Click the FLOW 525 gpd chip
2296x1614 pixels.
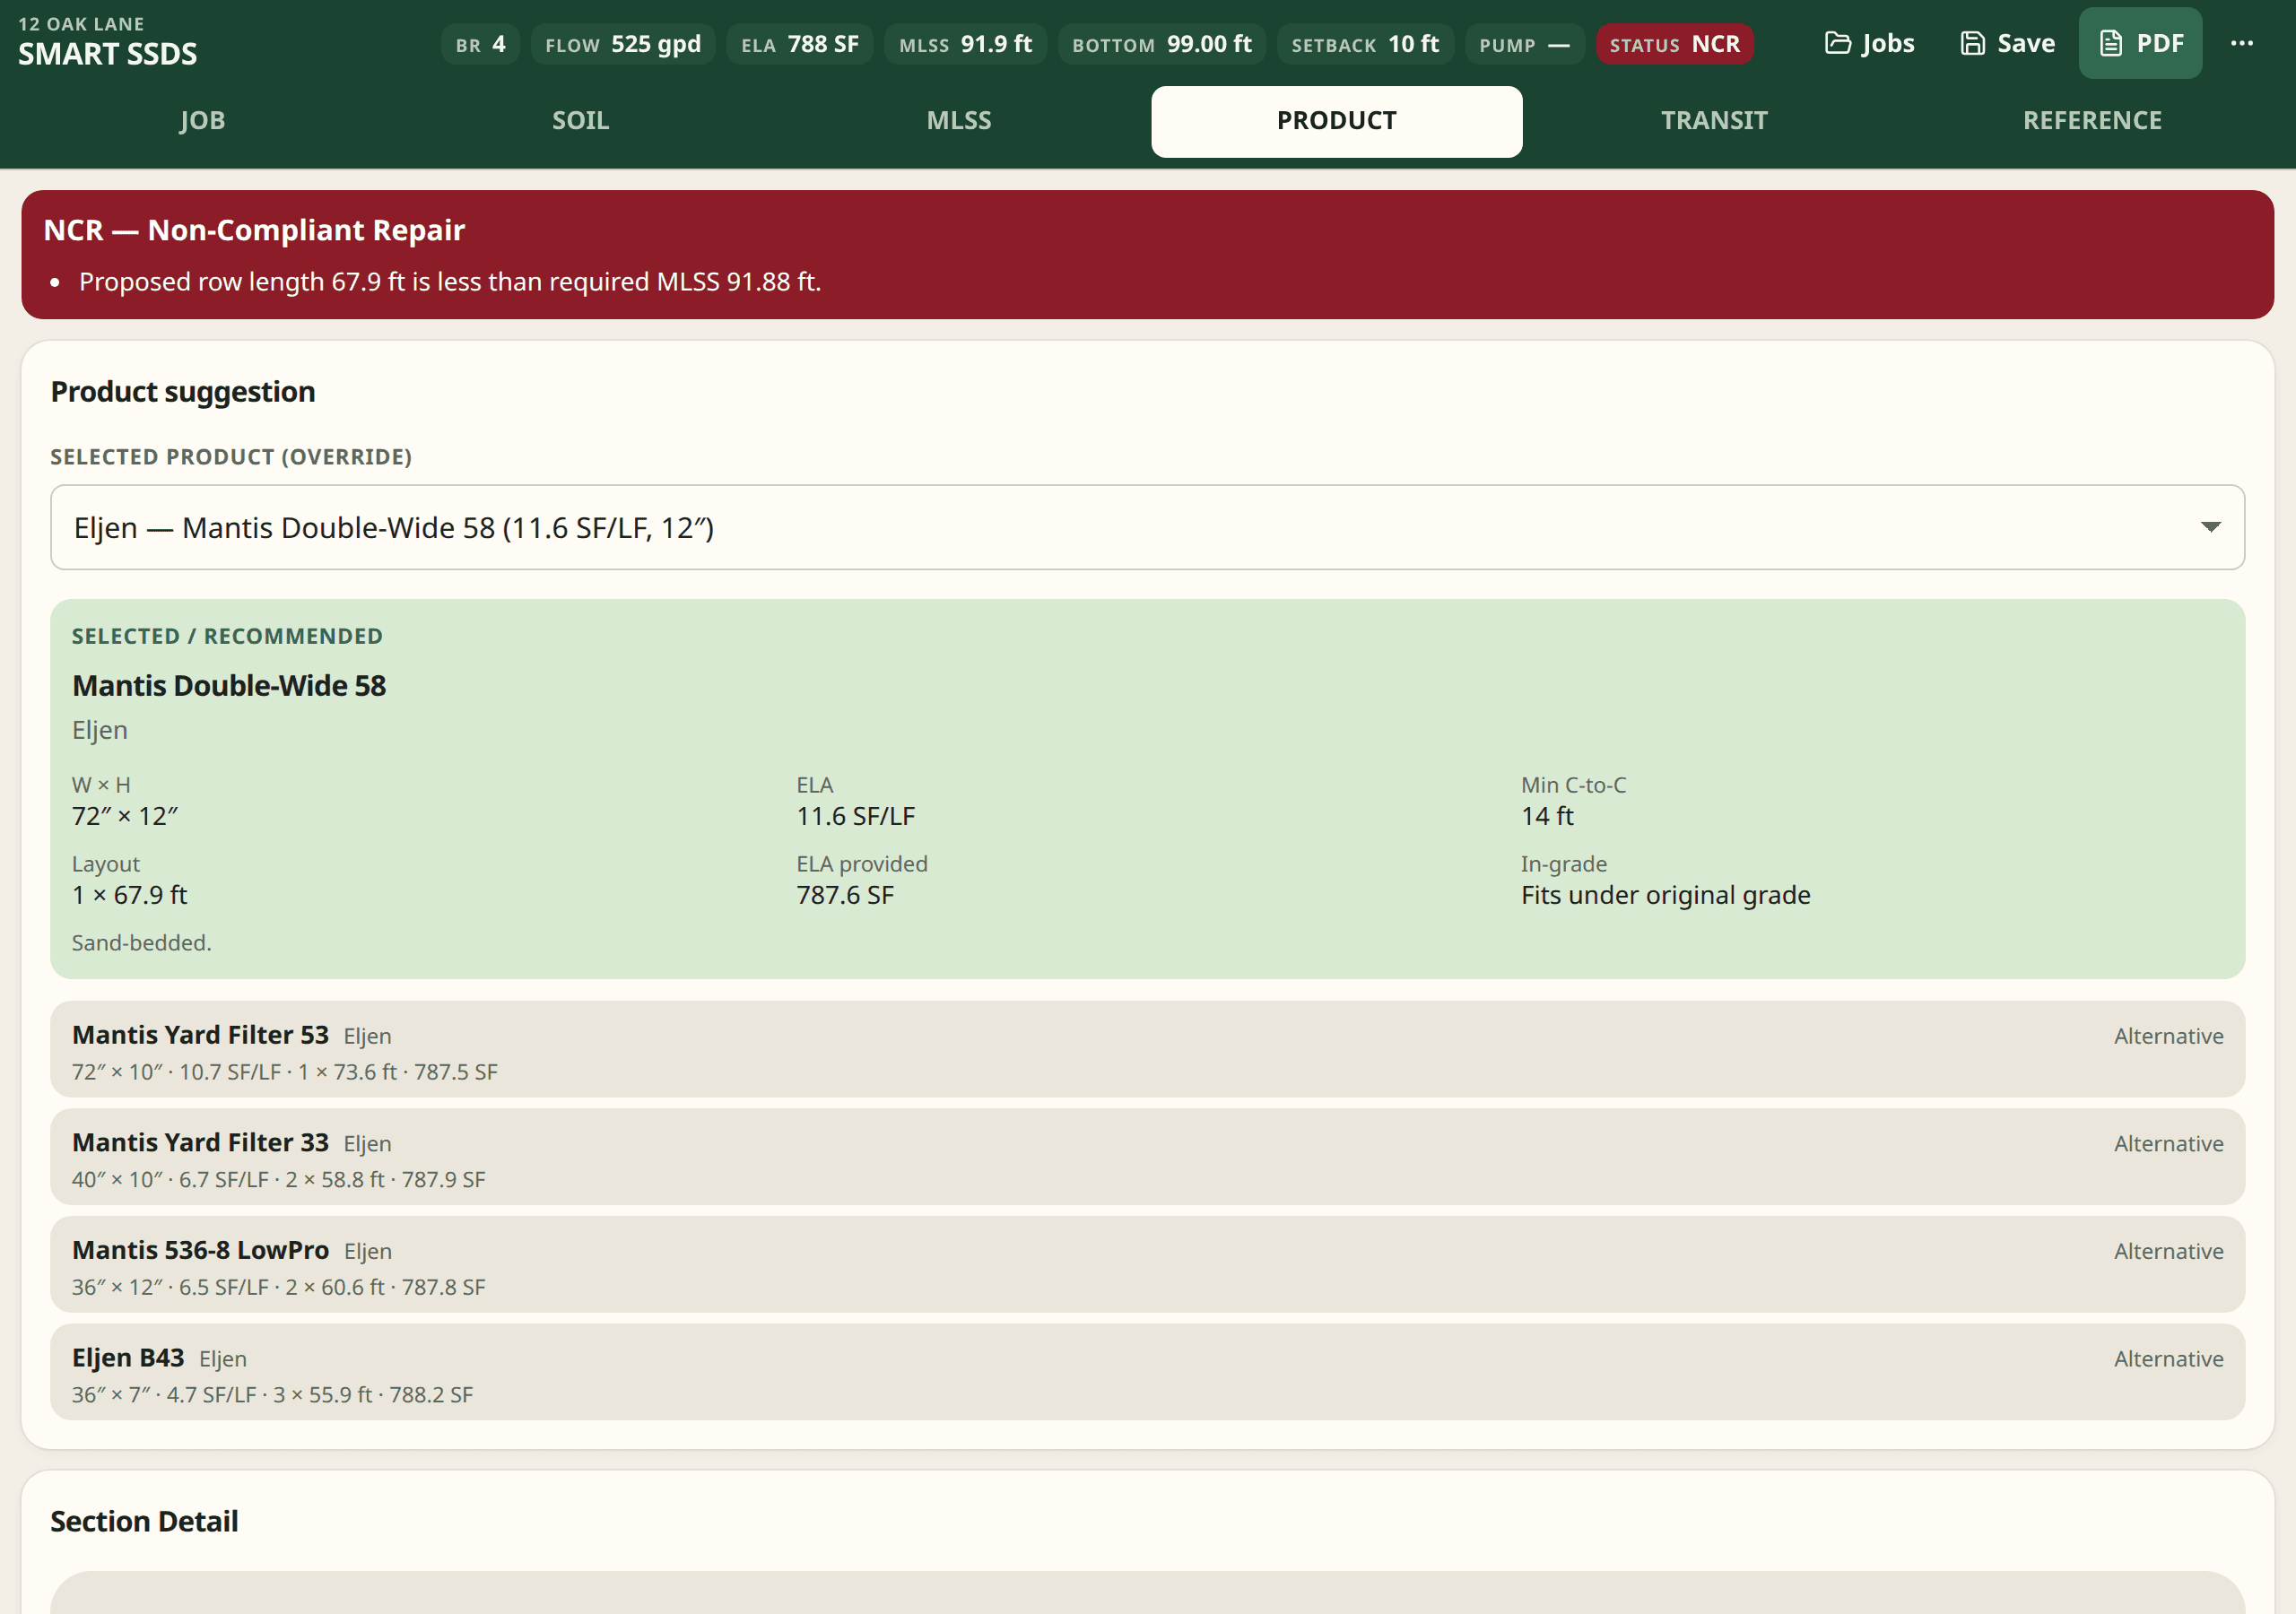622,44
